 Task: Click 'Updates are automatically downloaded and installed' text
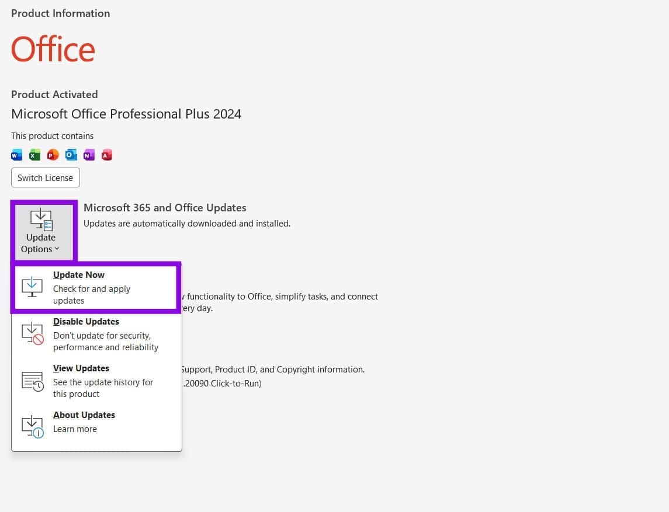coord(187,224)
